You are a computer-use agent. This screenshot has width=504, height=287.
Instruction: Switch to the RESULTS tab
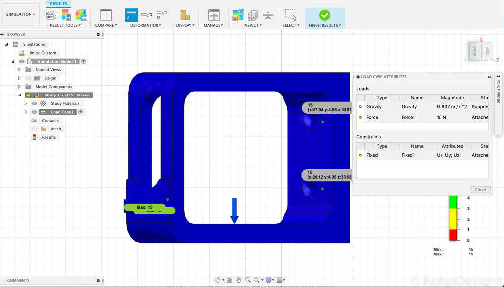[x=58, y=4]
